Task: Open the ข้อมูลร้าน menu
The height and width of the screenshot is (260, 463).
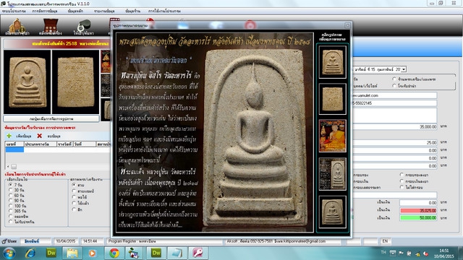Action: pos(132,11)
